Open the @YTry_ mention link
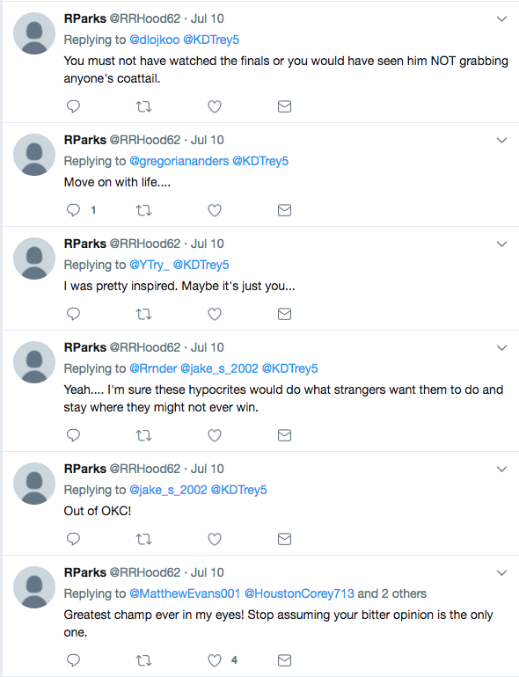The image size is (519, 677). click(149, 265)
